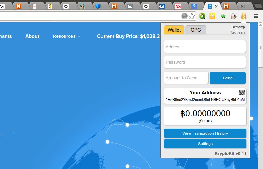
Task: Click the Send button
Action: 228,78
